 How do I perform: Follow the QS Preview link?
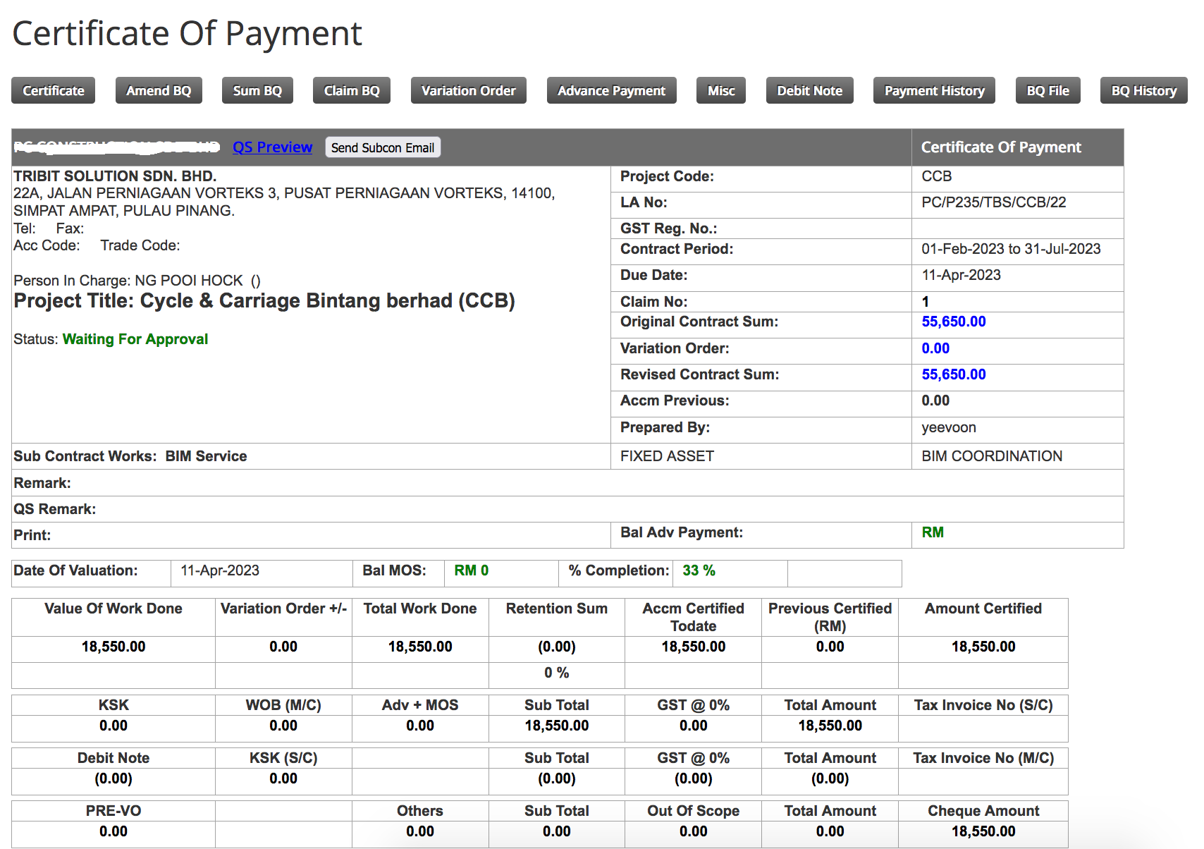pyautogui.click(x=273, y=147)
